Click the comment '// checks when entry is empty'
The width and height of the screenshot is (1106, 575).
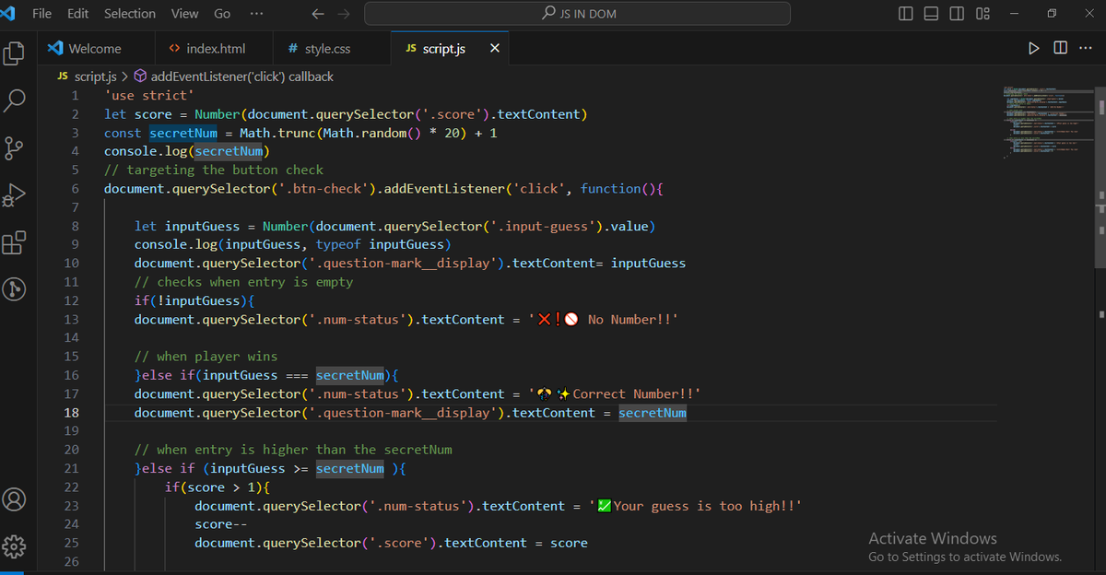[244, 282]
